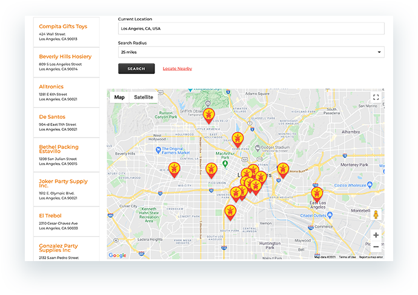418x295 pixels.
Task: Click the Street View pegman icon
Action: (x=376, y=214)
